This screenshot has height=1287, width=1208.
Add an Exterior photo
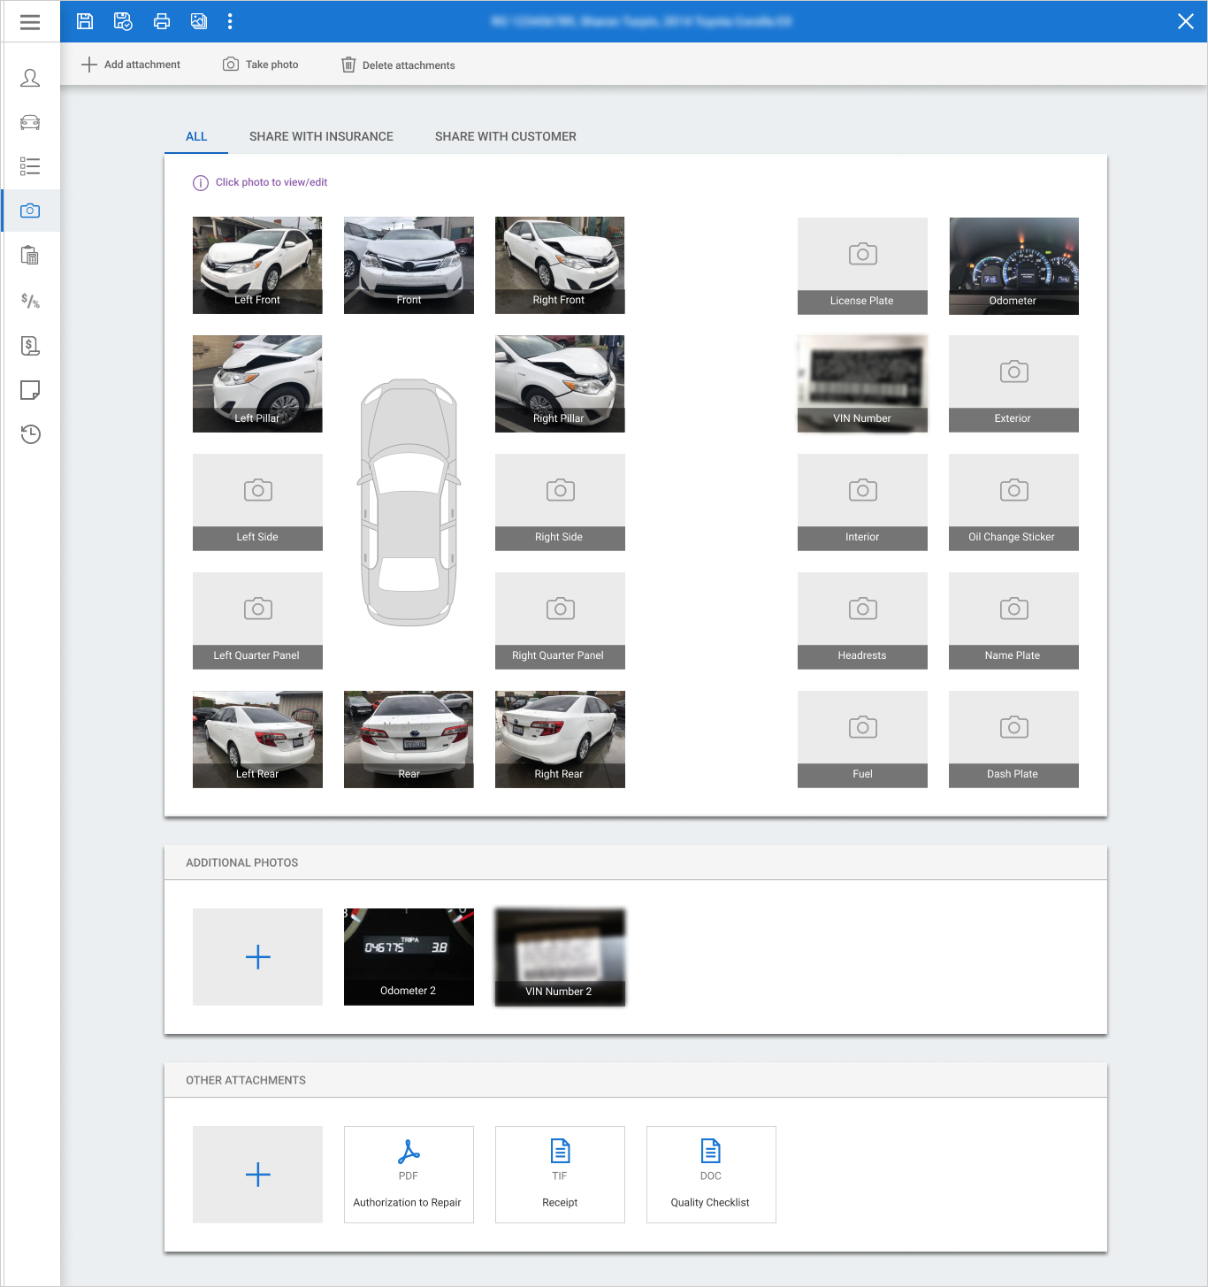coord(1013,384)
